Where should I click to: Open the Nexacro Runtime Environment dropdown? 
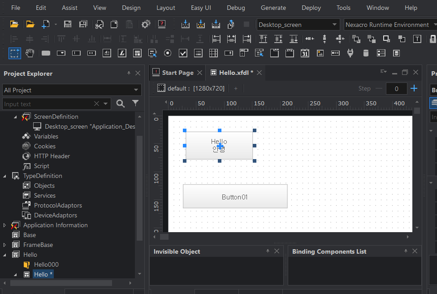click(390, 25)
